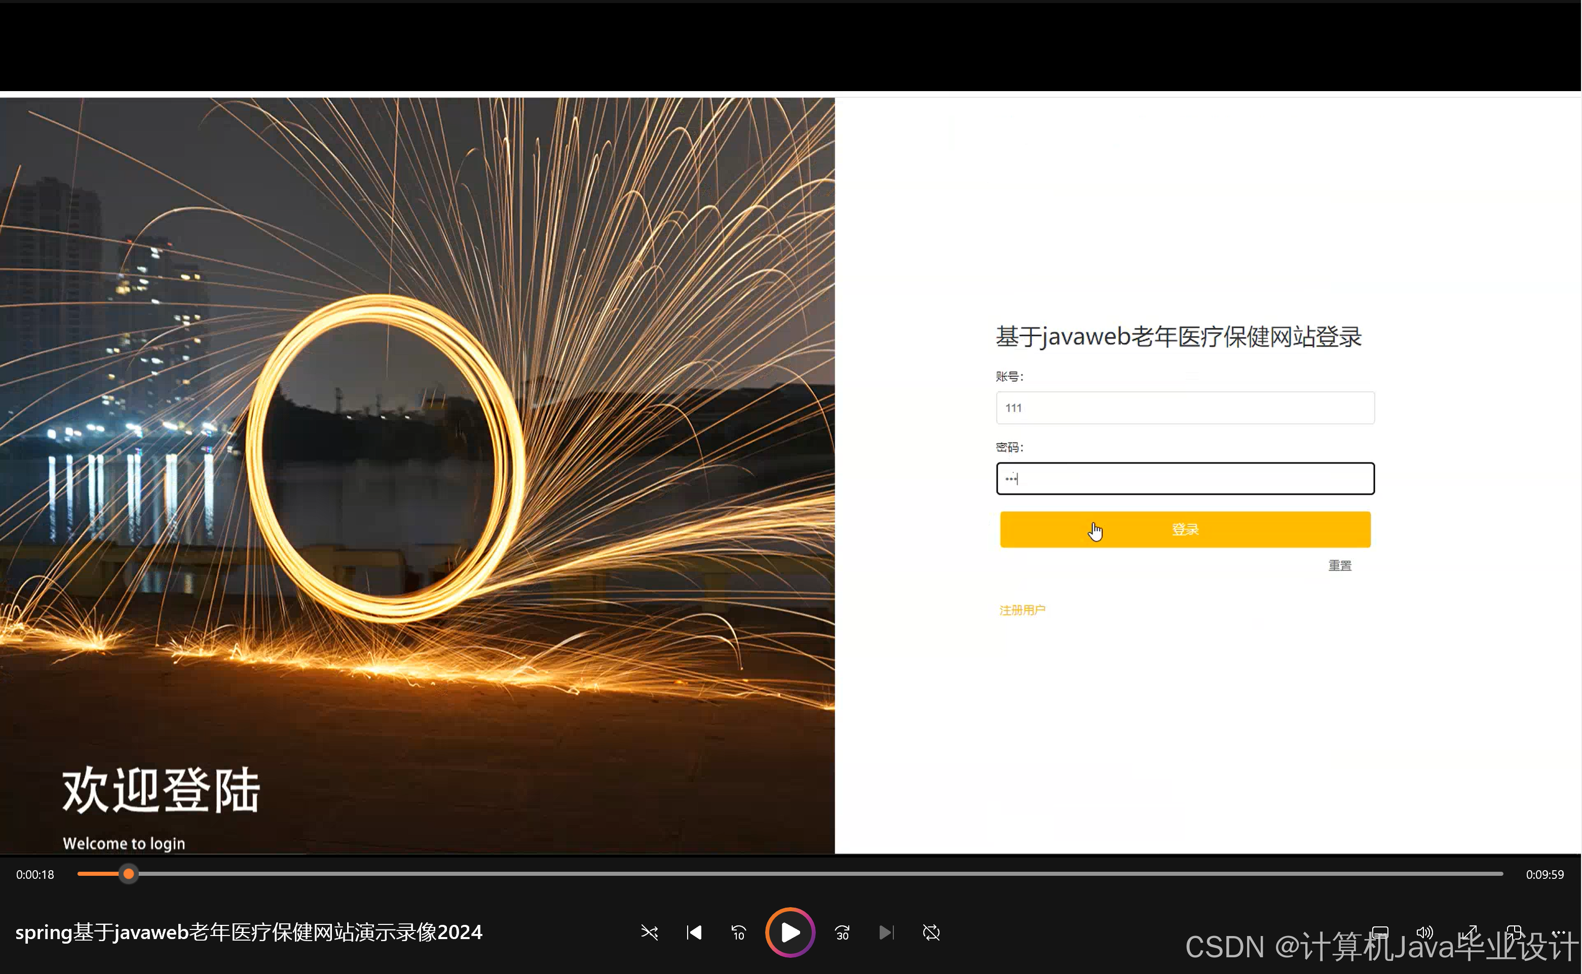The height and width of the screenshot is (974, 1582).
Task: Seek to the middle of the timeline
Action: (x=790, y=873)
